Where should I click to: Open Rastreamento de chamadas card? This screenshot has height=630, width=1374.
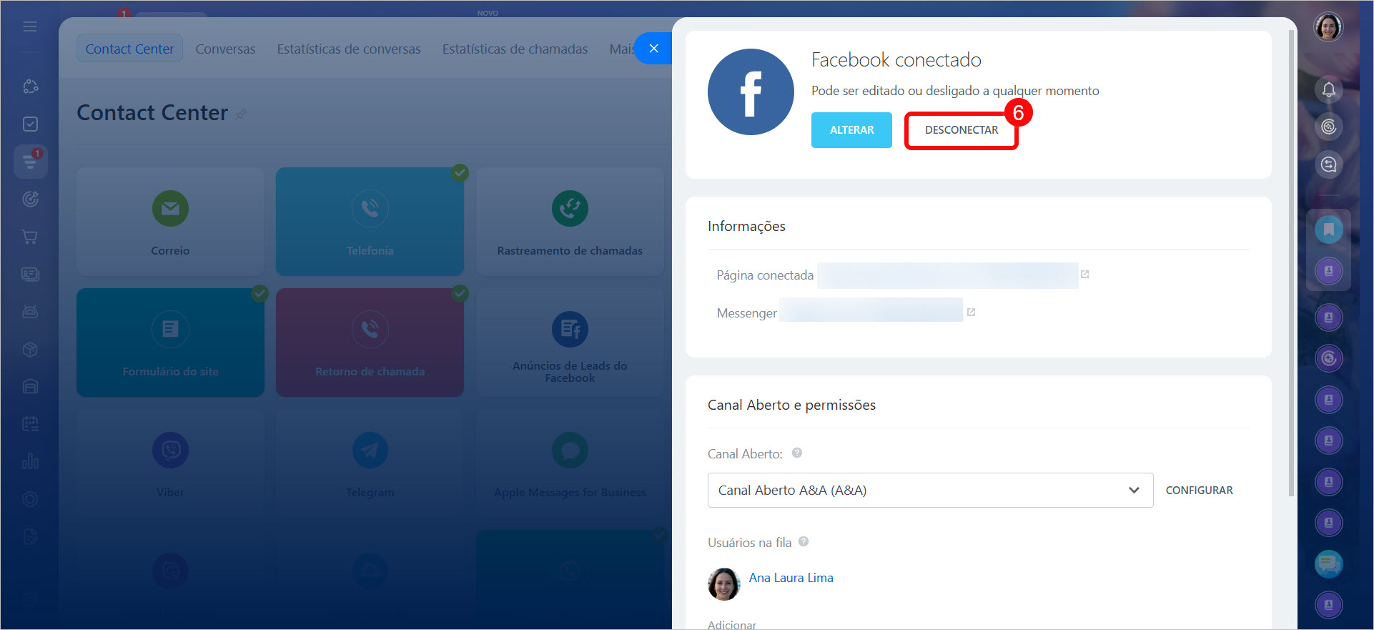click(x=570, y=222)
